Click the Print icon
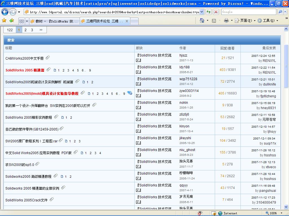Screen dimensions: 289x216 [x=226, y=21]
